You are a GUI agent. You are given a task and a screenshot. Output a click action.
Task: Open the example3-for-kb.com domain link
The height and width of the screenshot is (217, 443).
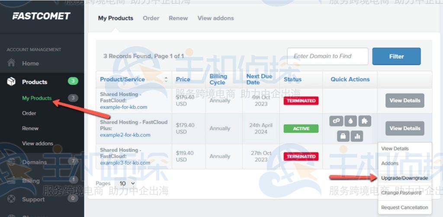click(x=125, y=163)
